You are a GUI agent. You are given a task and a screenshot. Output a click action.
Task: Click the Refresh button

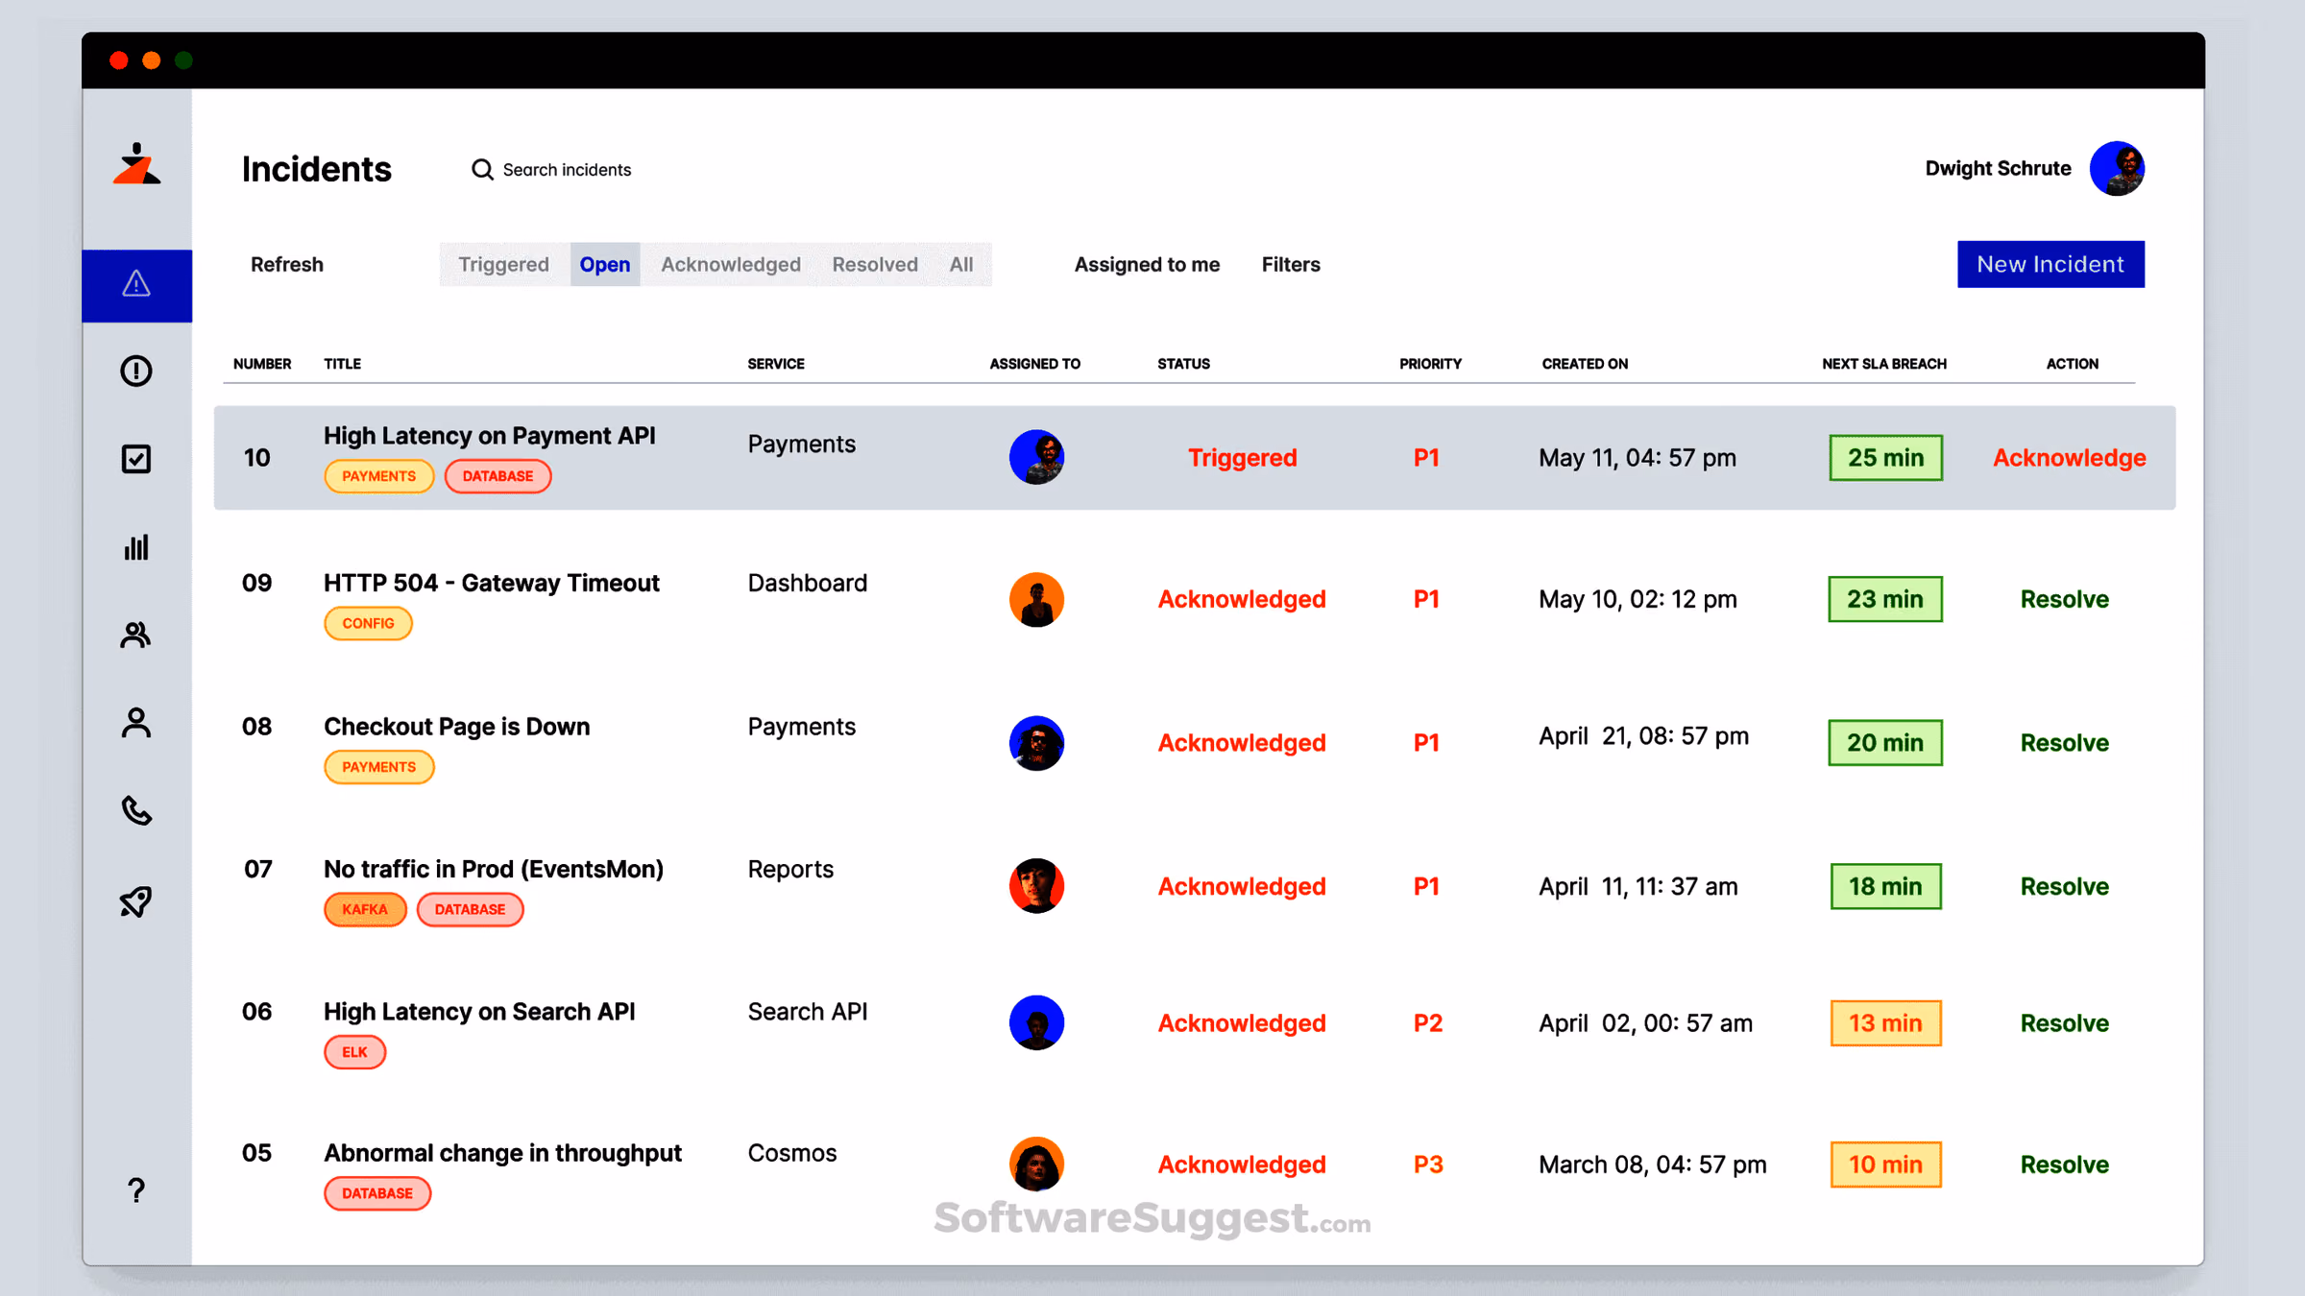(x=287, y=265)
